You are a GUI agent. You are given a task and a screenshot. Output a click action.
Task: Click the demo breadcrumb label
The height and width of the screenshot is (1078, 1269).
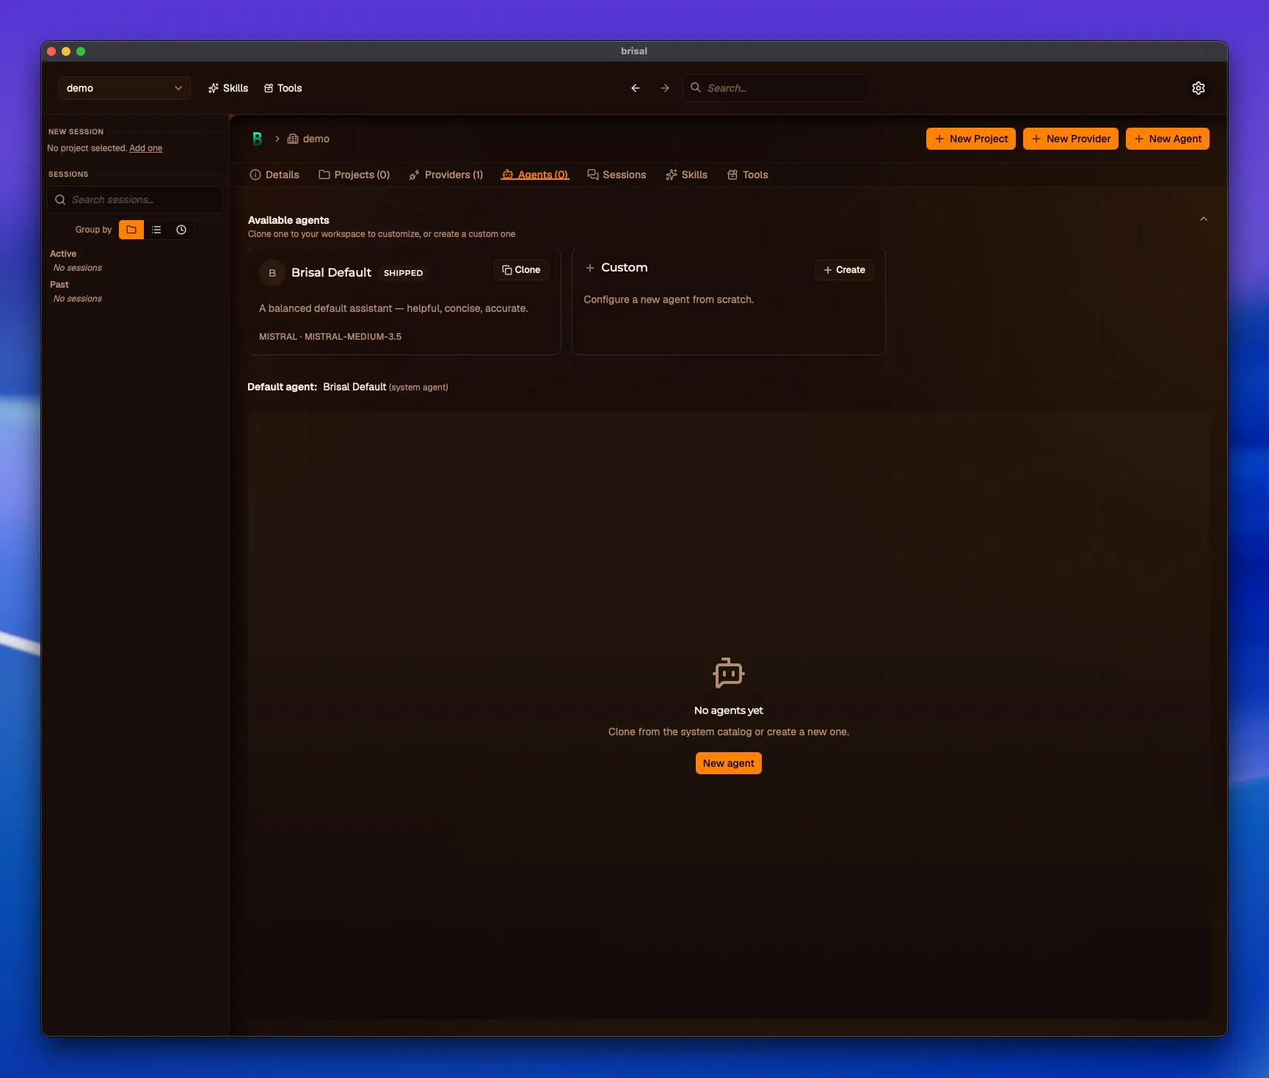click(316, 139)
